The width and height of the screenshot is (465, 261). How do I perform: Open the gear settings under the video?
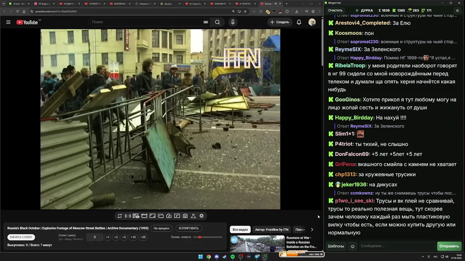202,216
